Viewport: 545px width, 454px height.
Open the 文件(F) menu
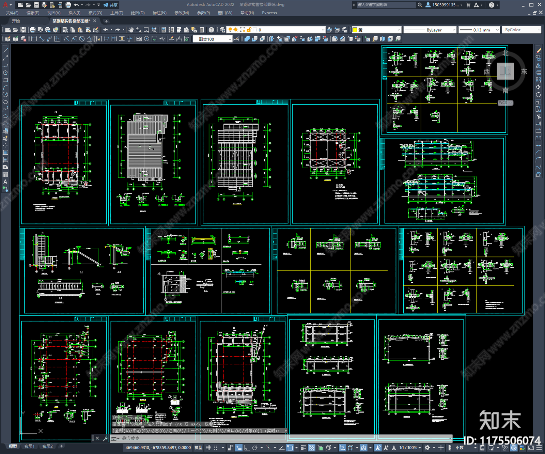coord(12,13)
